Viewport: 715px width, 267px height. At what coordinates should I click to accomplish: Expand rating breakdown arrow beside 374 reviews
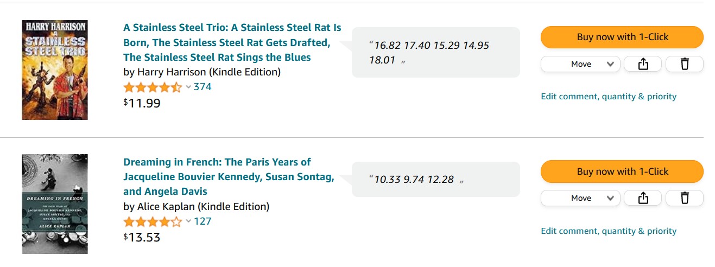(x=188, y=87)
